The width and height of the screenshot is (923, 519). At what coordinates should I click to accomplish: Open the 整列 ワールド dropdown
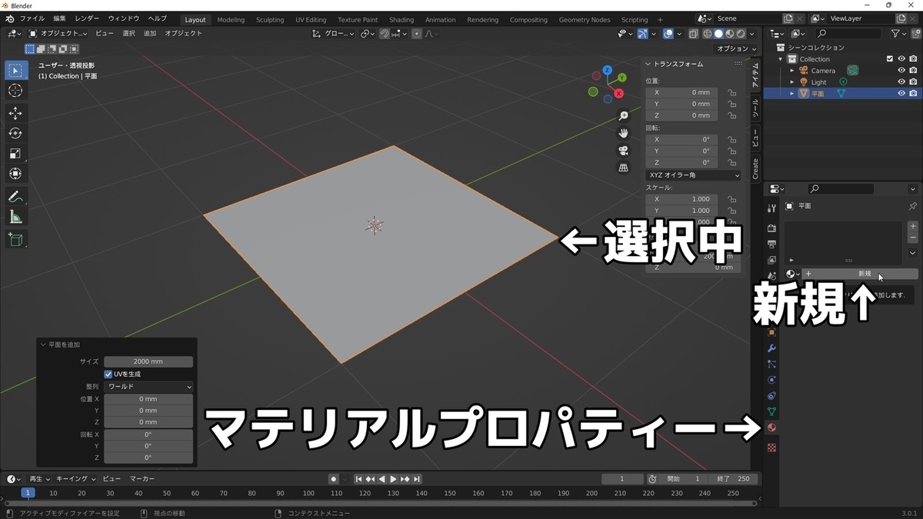click(148, 386)
